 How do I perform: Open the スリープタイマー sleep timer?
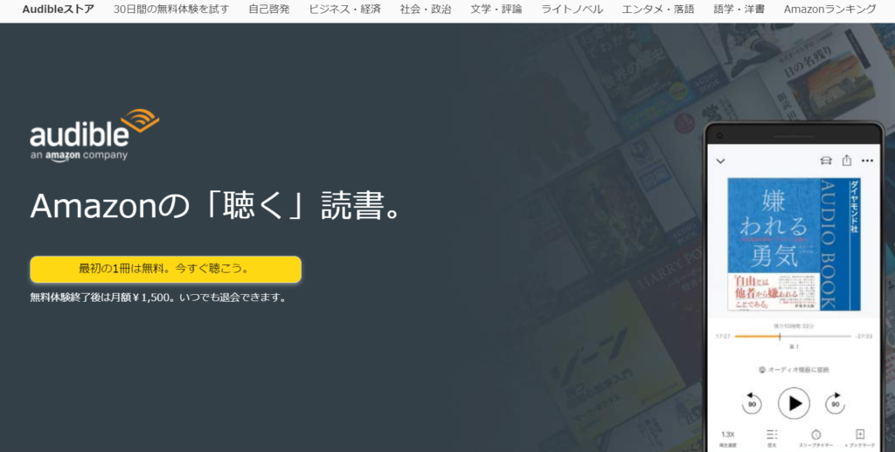coord(815,438)
